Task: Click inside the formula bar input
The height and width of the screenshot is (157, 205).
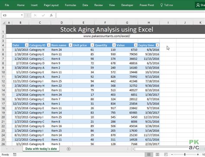Action: (131, 15)
